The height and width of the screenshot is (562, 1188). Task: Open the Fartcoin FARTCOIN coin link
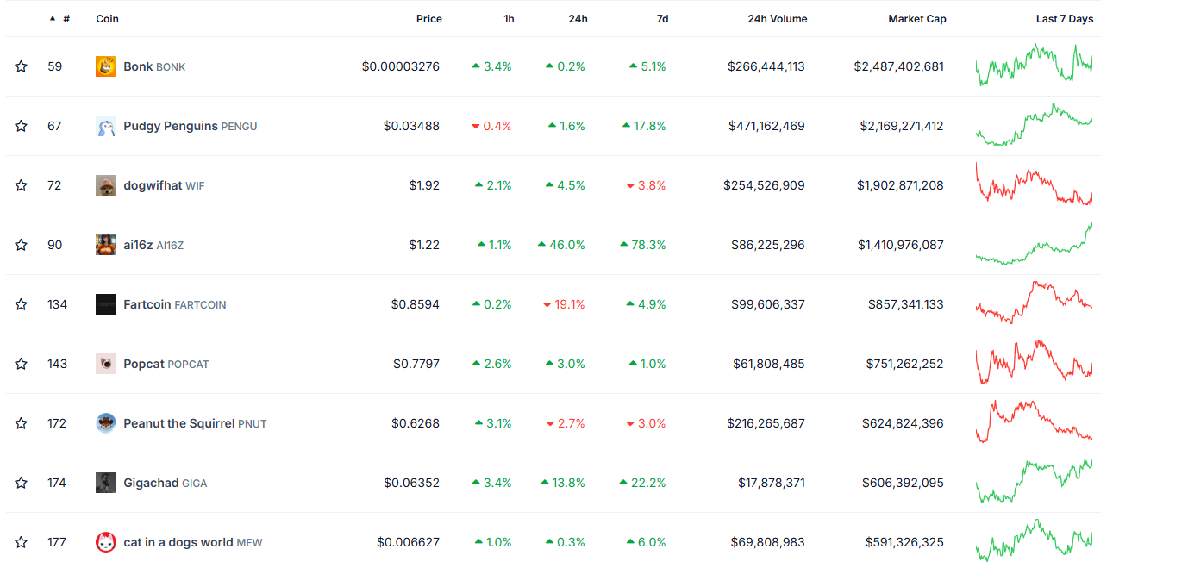click(175, 304)
